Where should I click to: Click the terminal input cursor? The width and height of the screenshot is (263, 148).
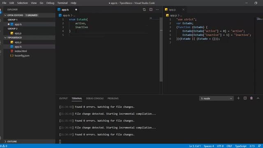[60, 141]
